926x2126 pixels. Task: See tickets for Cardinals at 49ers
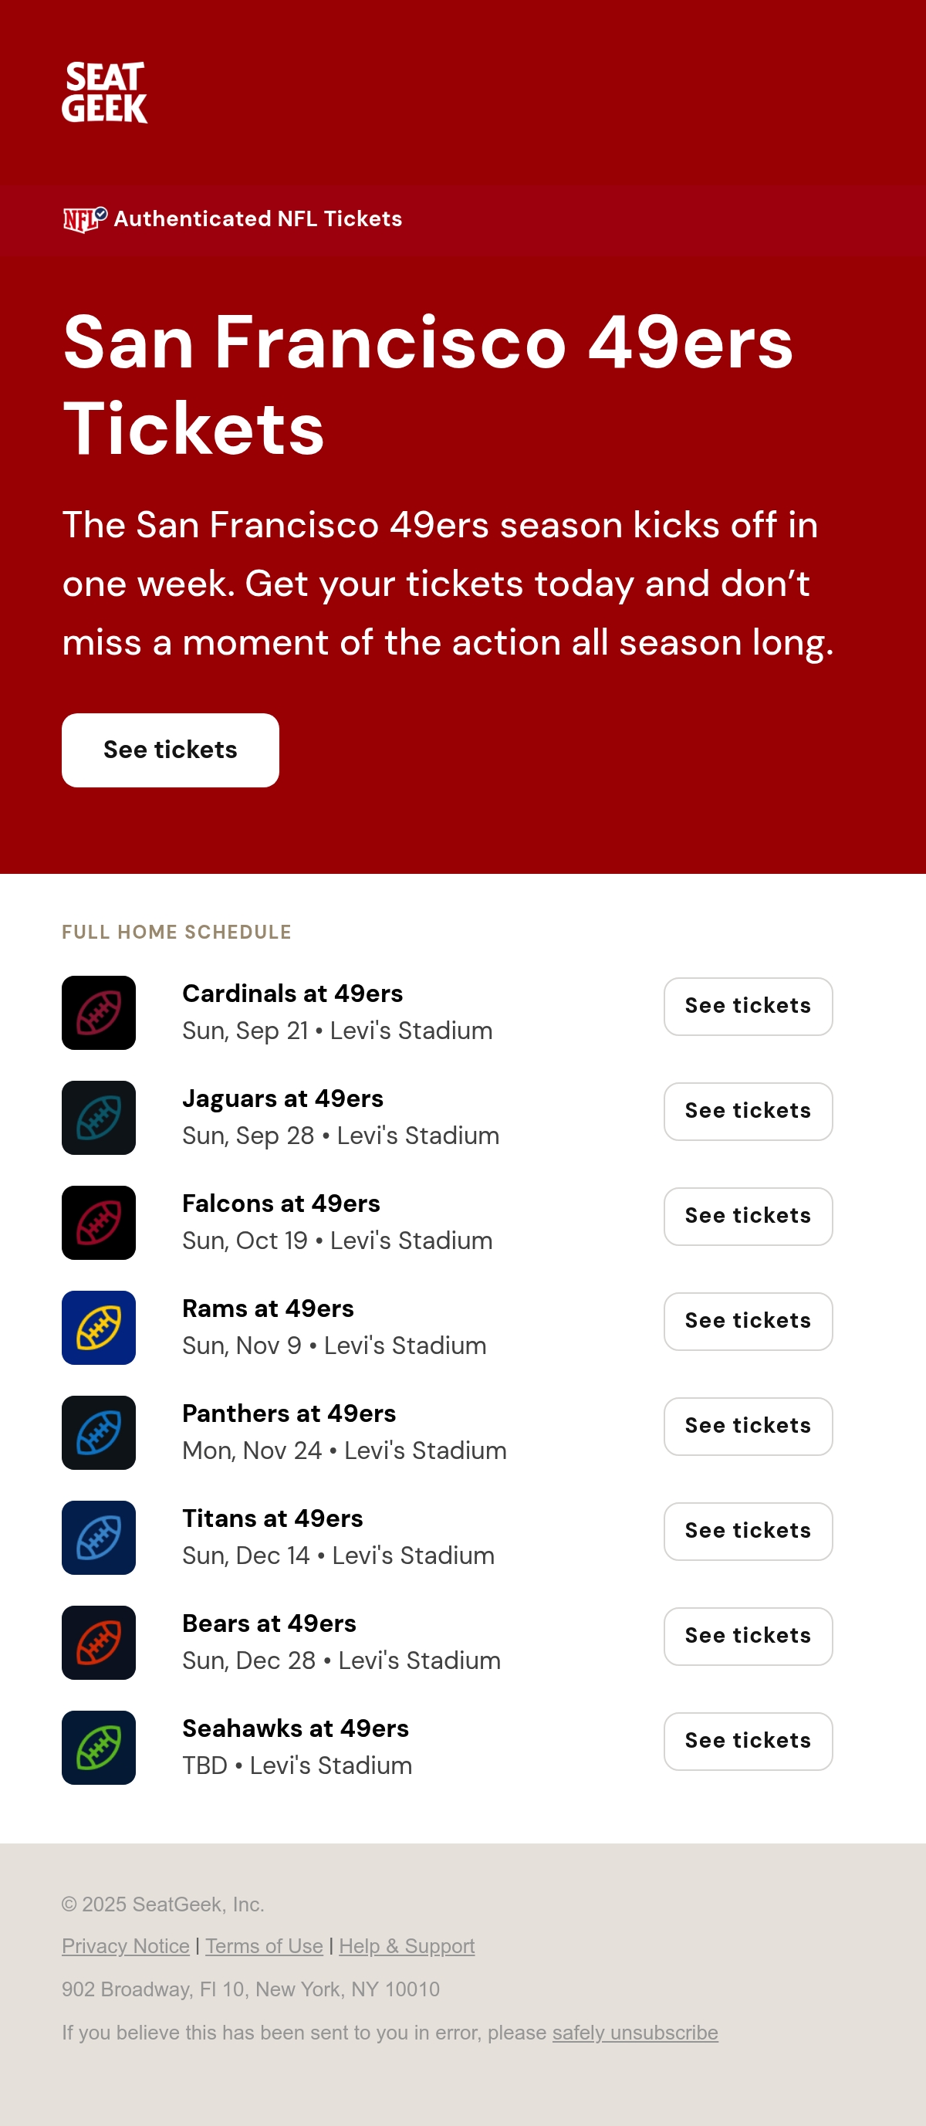[x=748, y=1006]
